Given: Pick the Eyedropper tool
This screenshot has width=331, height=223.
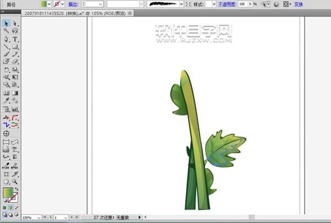Looking at the screenshot, I should [x=6, y=100].
